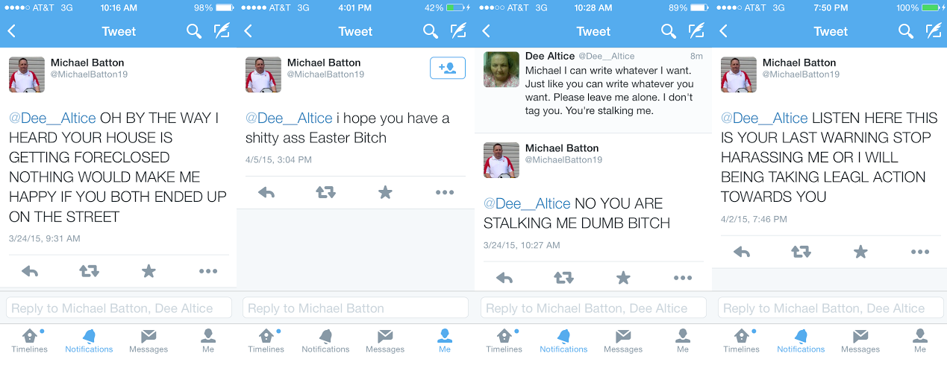Tap search icon on the 10:28 AM screen
The width and height of the screenshot is (947, 365).
(669, 31)
